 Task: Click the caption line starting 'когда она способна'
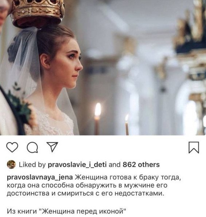[87, 185]
